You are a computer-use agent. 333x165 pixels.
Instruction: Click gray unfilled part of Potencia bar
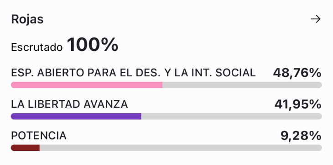pyautogui.click(x=181, y=148)
